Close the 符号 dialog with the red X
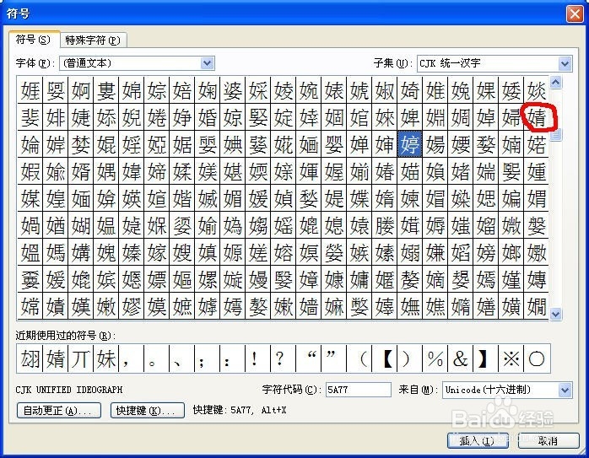 pyautogui.click(x=575, y=13)
